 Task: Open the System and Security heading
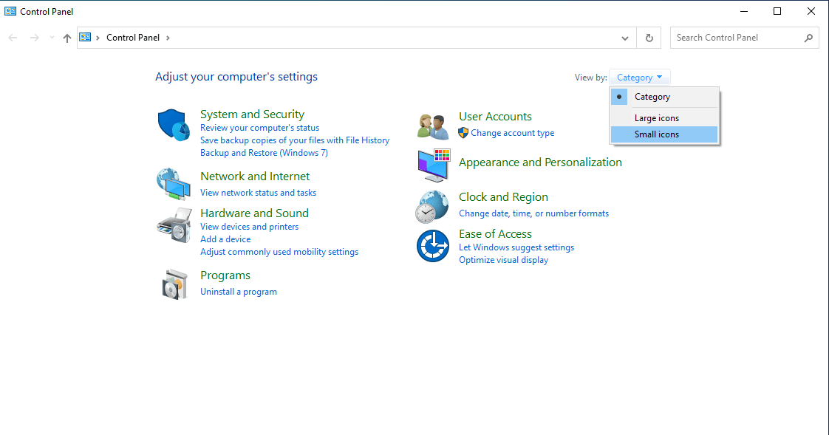pos(252,114)
